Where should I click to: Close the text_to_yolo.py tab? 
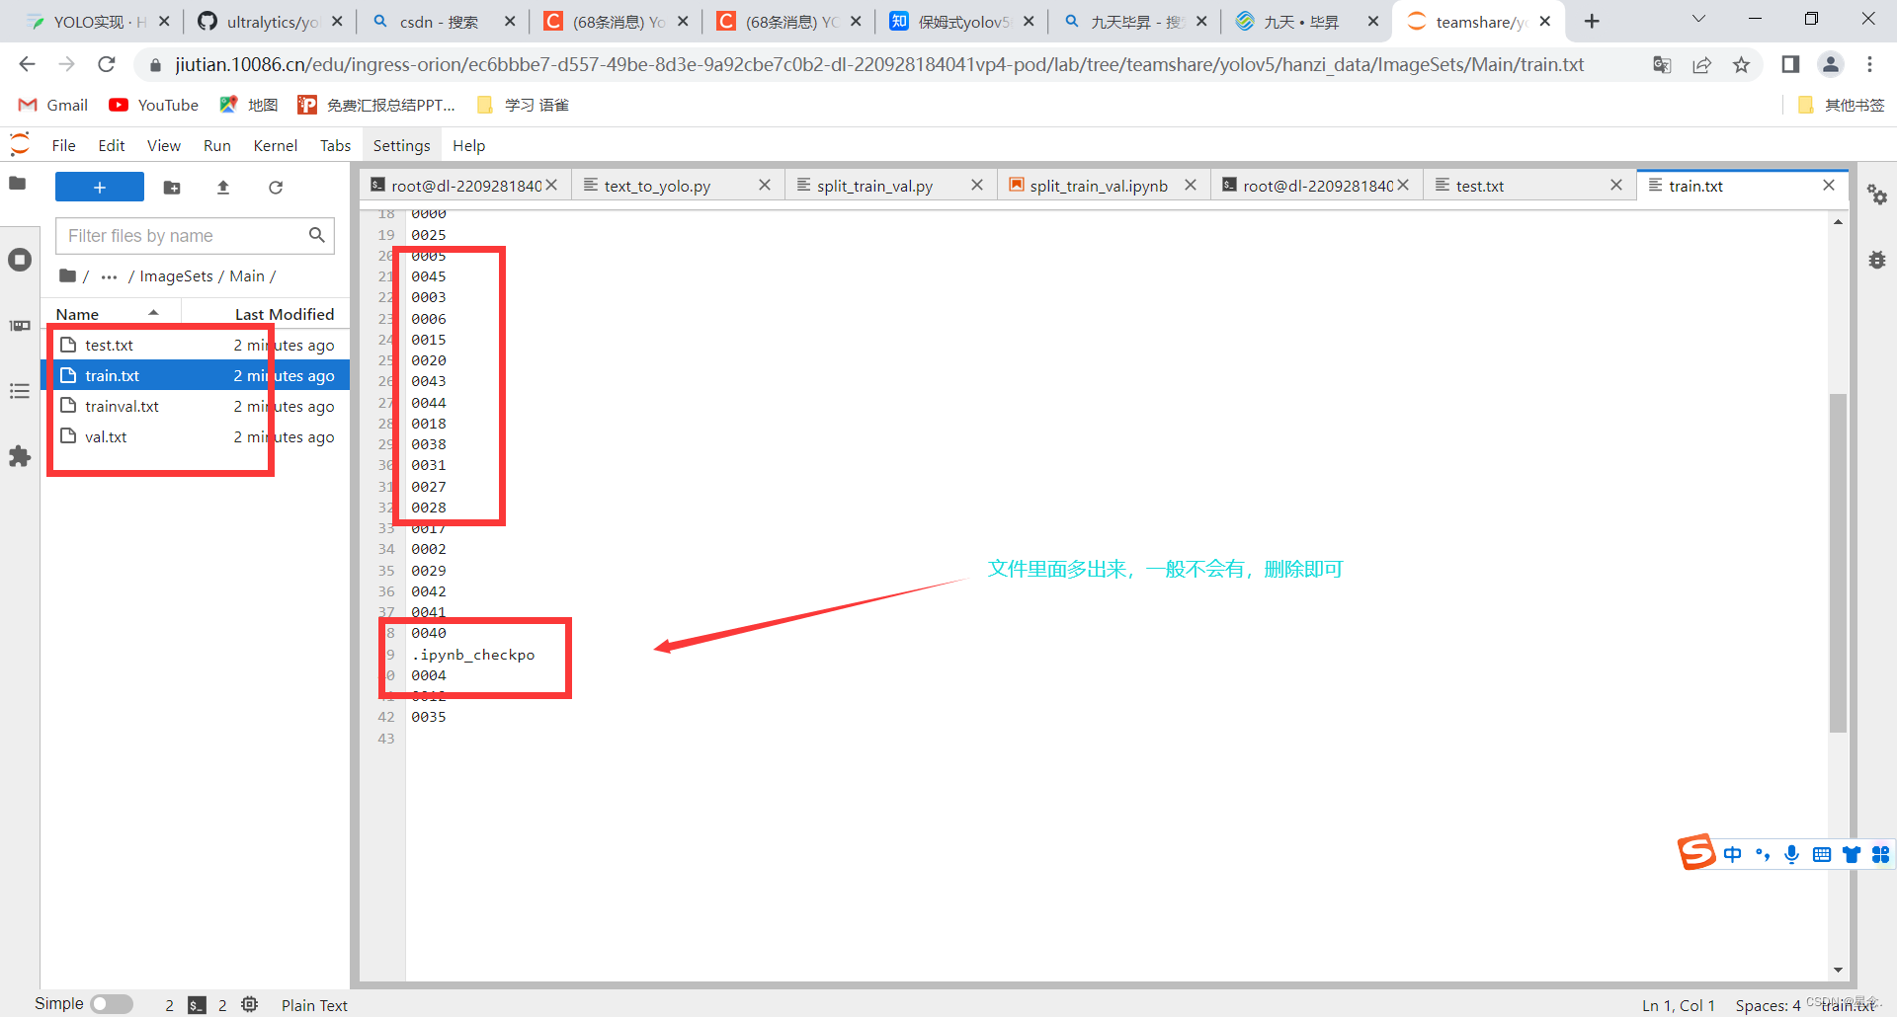click(765, 185)
